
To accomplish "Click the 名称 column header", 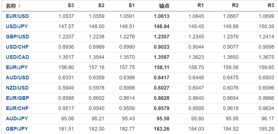I will coord(11,6).
